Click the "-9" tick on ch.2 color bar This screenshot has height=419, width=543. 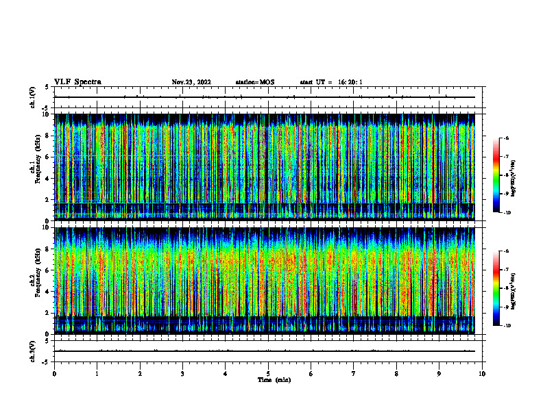coord(506,307)
